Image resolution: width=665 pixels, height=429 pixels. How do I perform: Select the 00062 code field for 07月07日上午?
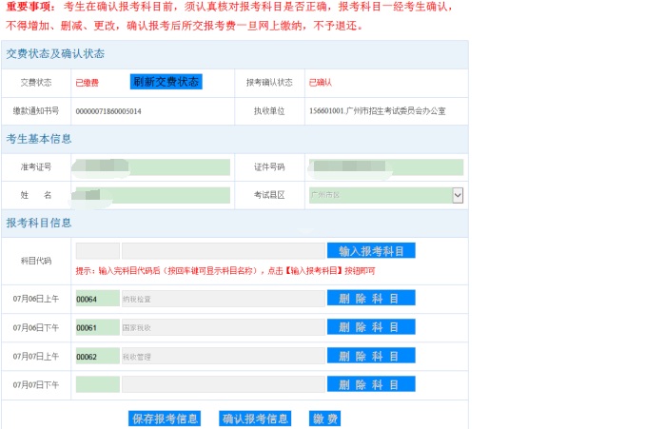point(97,356)
